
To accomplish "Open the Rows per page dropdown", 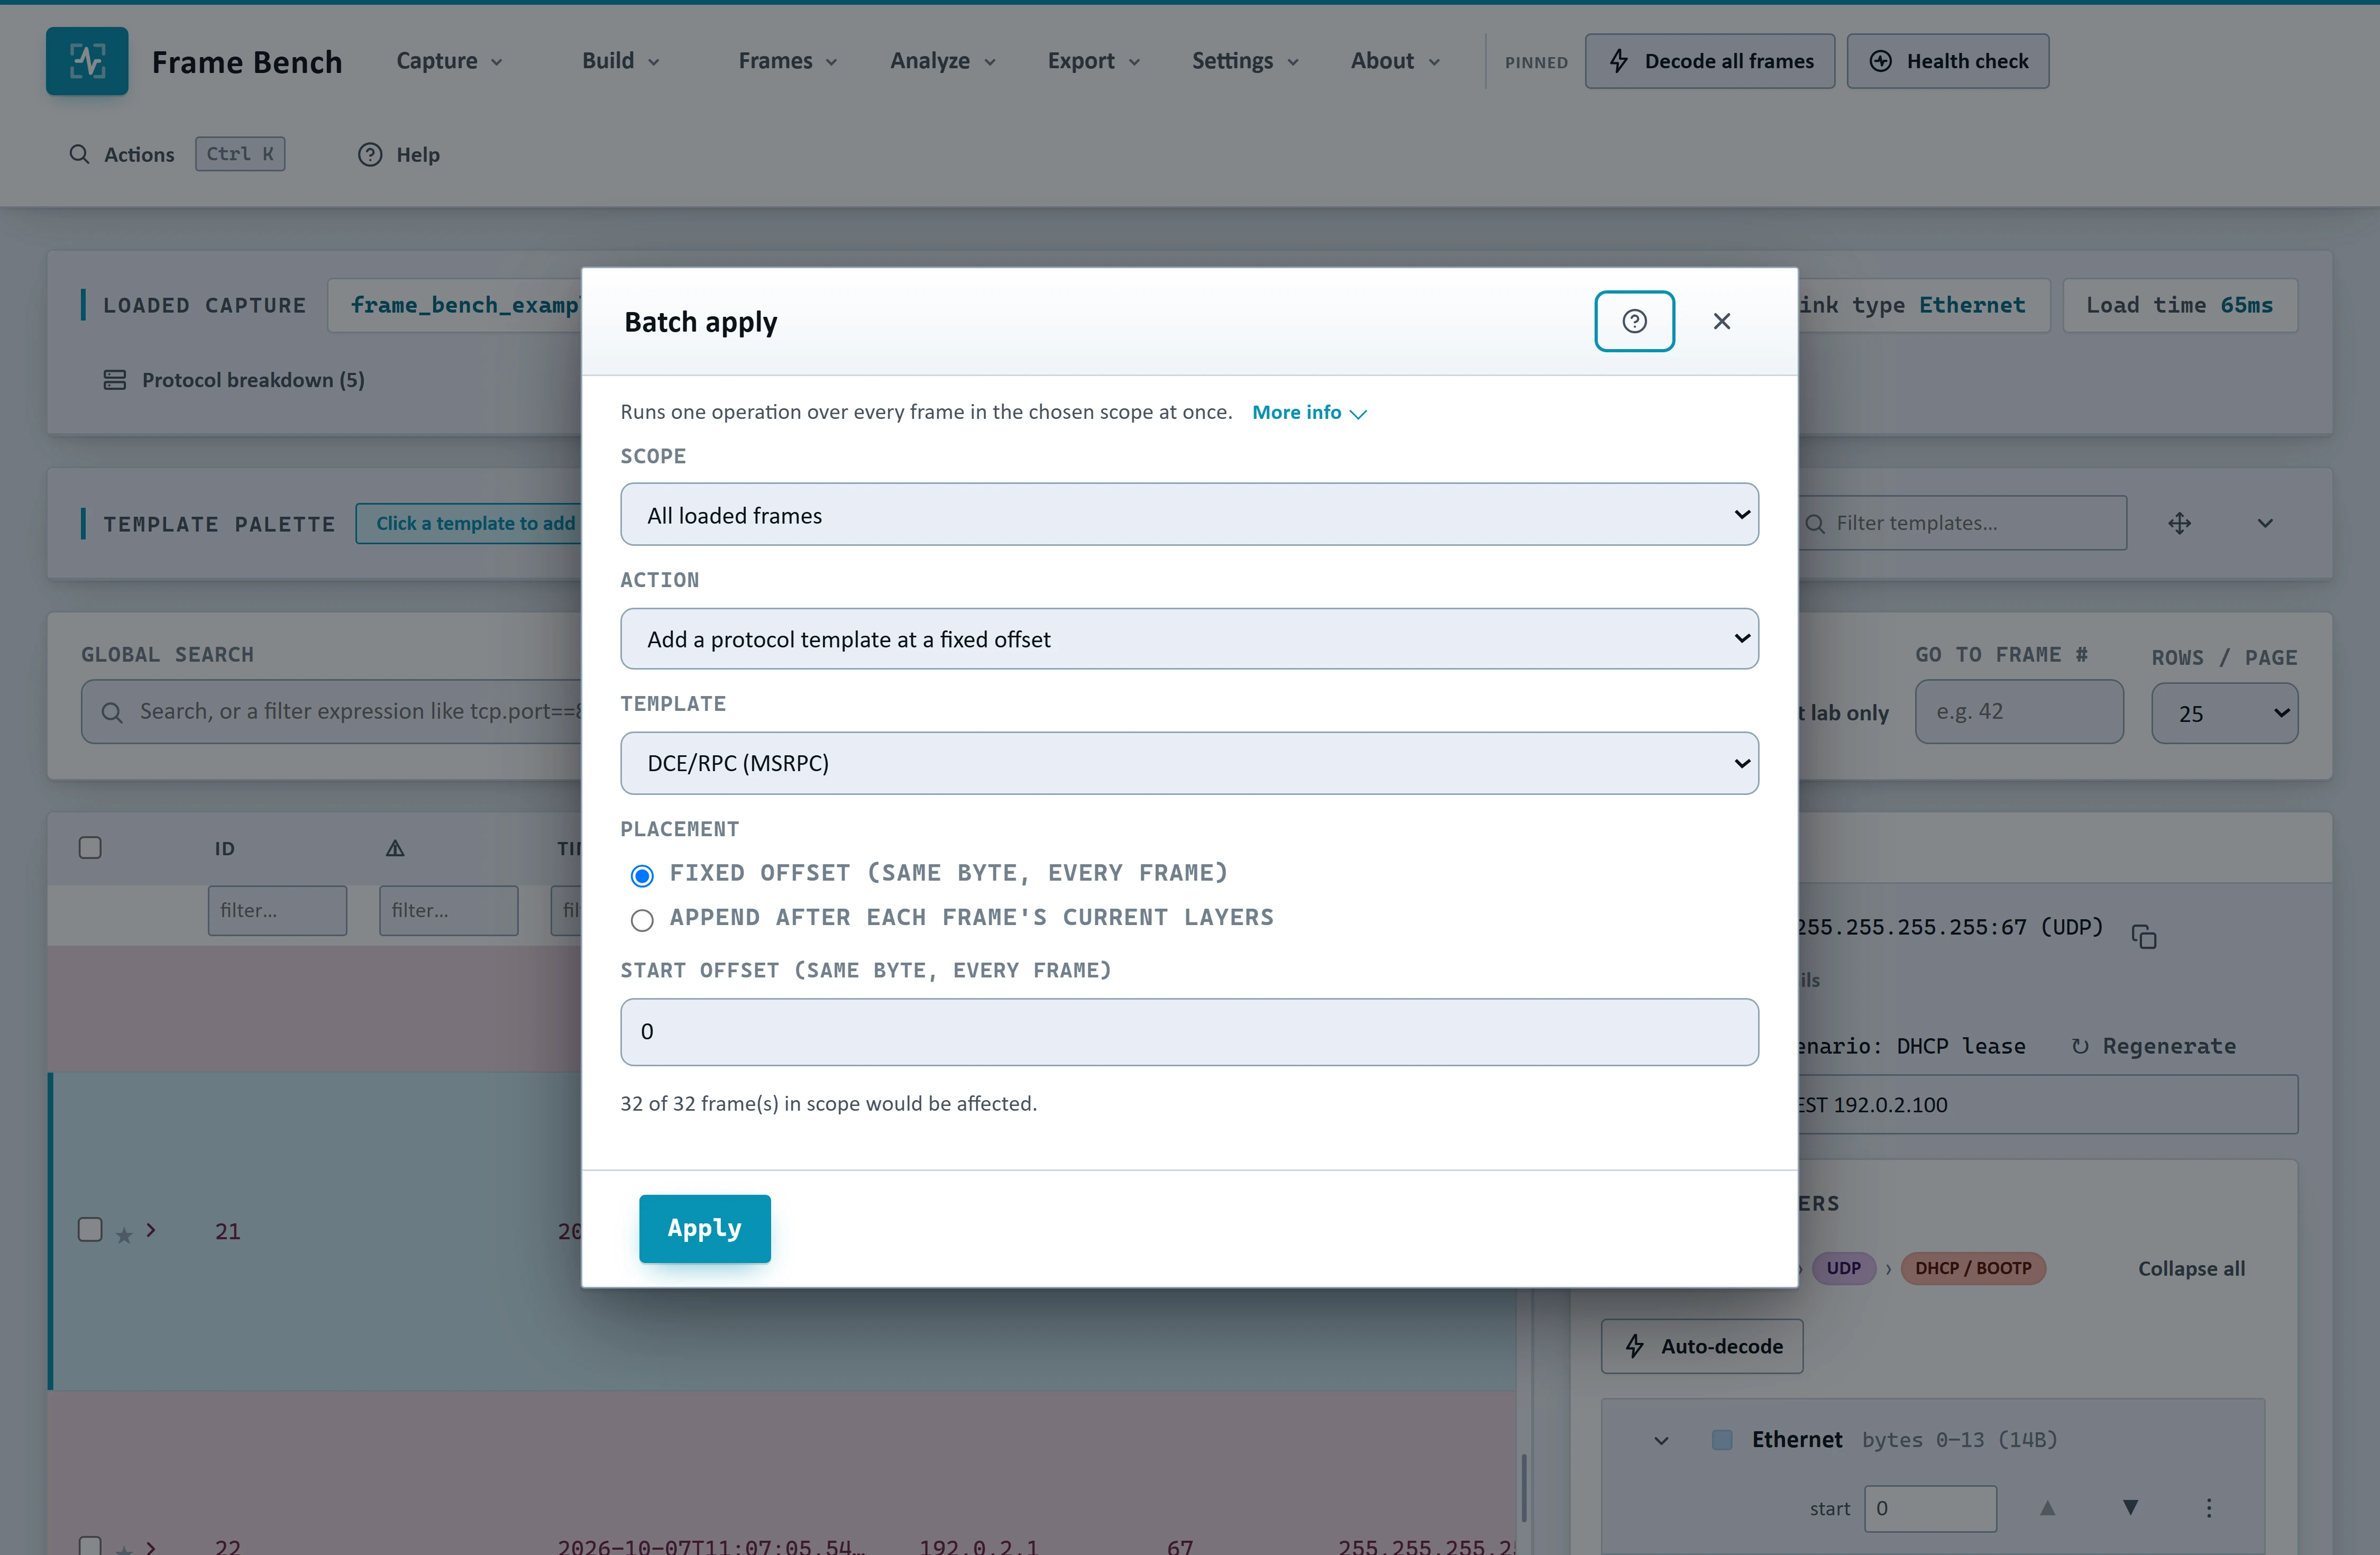I will point(2224,713).
